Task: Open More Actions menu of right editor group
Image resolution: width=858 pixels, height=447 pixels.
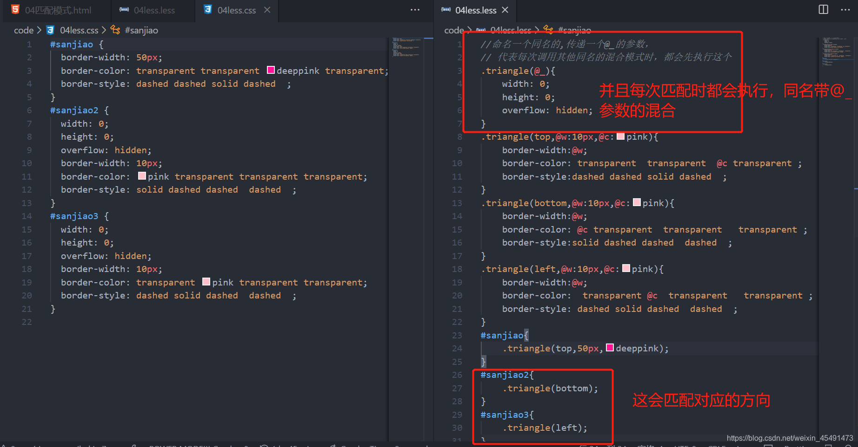Action: [845, 10]
